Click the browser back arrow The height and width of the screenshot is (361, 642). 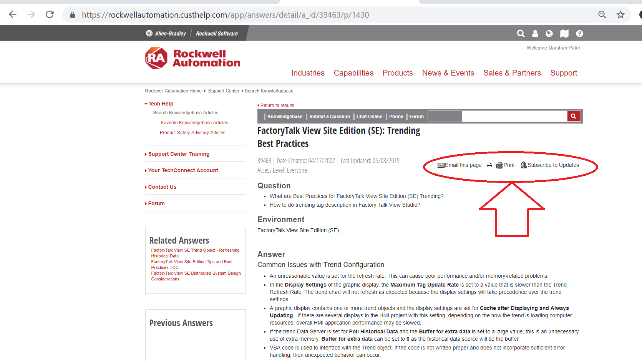click(13, 15)
